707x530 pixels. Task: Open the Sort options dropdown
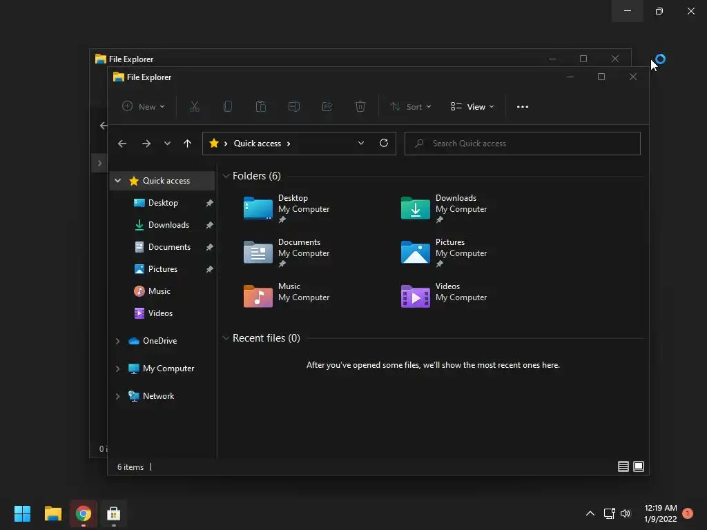pos(411,107)
